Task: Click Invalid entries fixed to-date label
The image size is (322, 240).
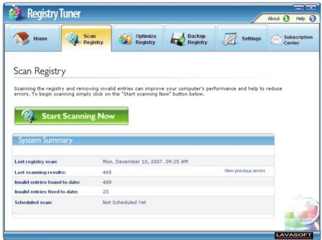Action: [46, 192]
